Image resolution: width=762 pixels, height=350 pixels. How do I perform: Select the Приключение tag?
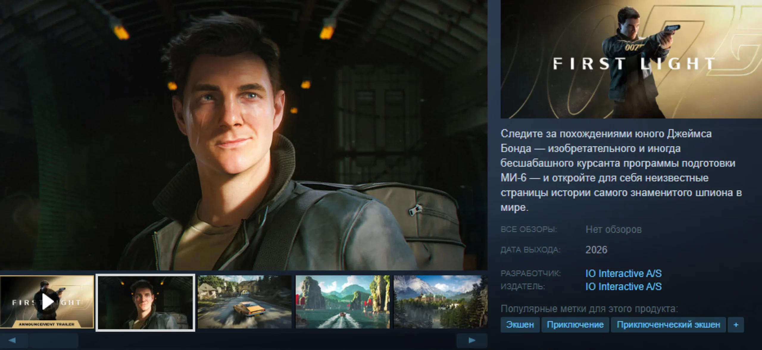pyautogui.click(x=575, y=324)
